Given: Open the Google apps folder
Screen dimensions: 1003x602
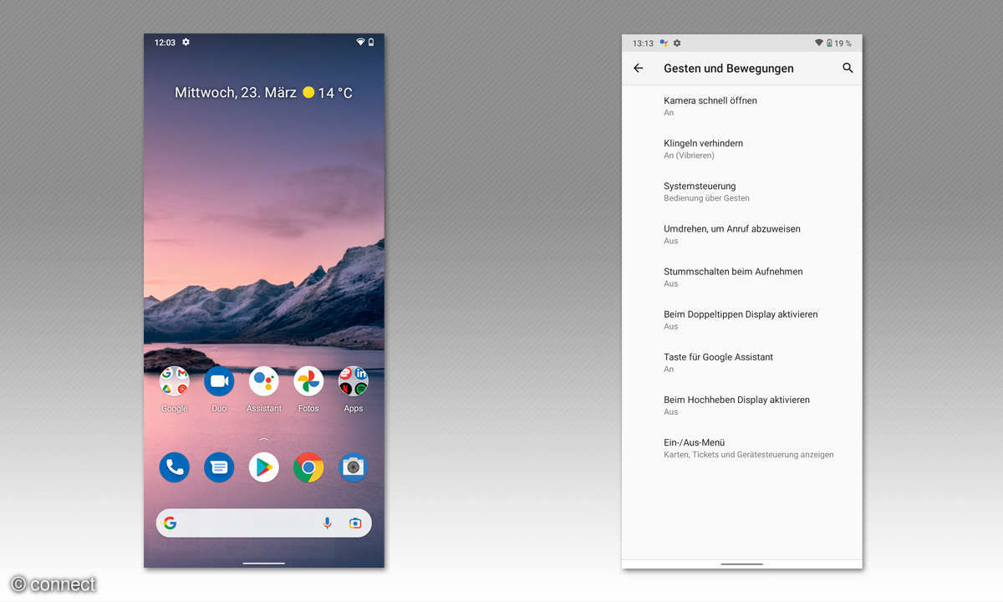Looking at the screenshot, I should [174, 382].
